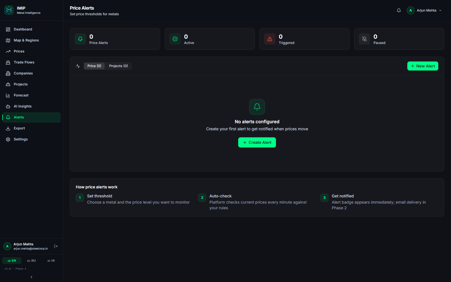Open Trade Flows page
The width and height of the screenshot is (451, 282).
(31, 62)
